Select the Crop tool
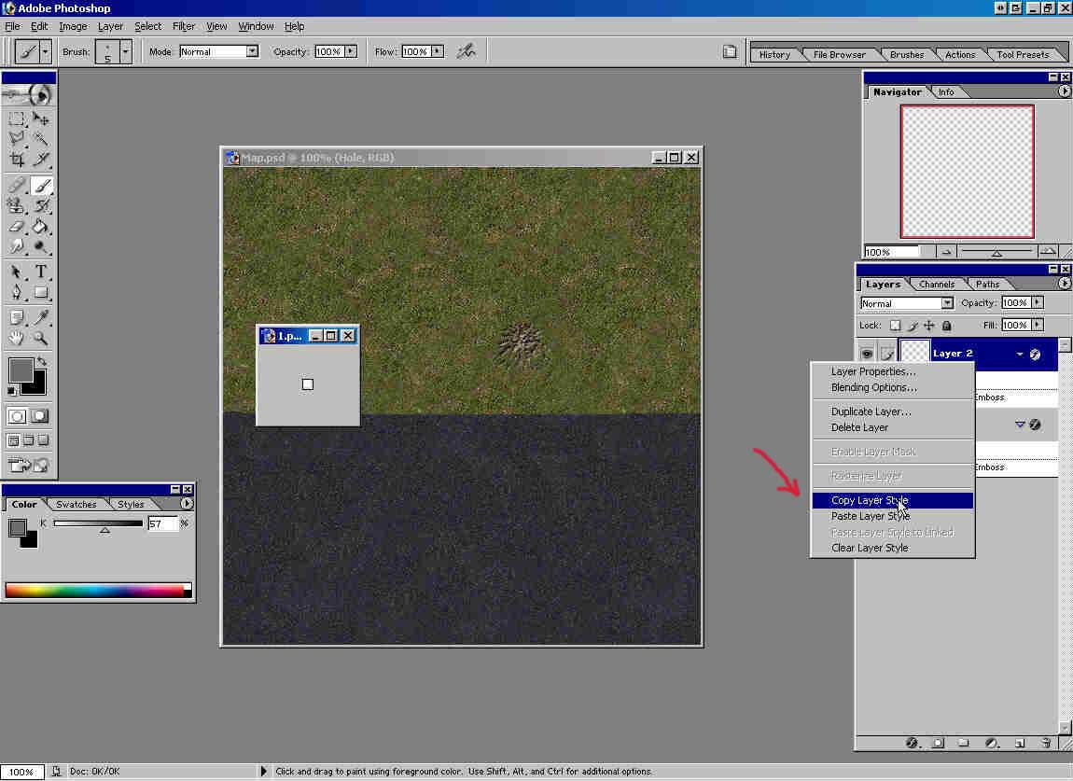Image resolution: width=1073 pixels, height=781 pixels. tap(17, 160)
